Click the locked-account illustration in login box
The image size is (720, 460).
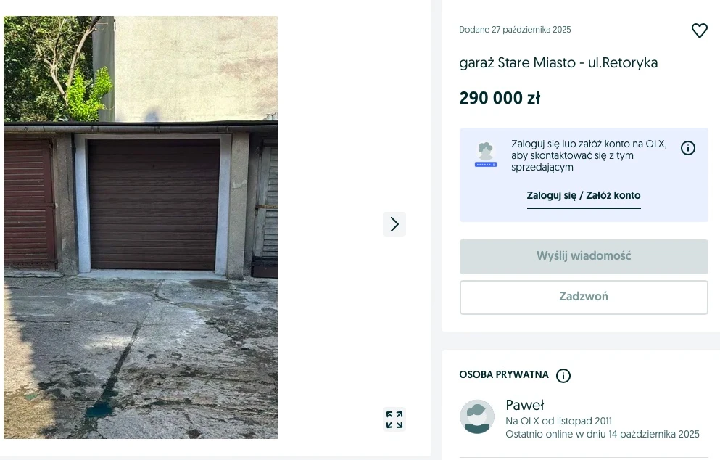pos(486,155)
